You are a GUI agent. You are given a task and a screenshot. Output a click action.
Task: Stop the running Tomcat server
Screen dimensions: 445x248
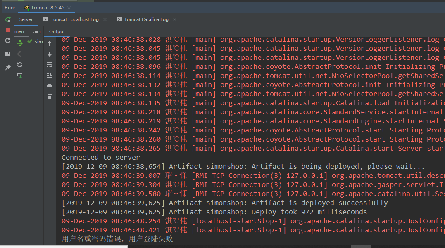(8, 30)
